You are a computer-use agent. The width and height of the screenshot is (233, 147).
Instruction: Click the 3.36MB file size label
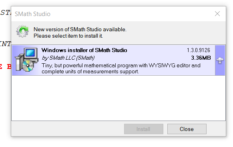pos(201,58)
